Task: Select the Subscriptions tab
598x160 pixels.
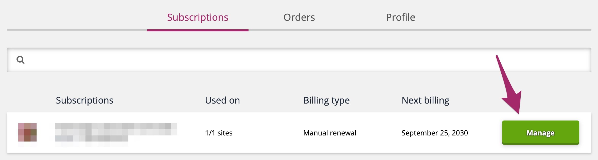Action: click(198, 17)
